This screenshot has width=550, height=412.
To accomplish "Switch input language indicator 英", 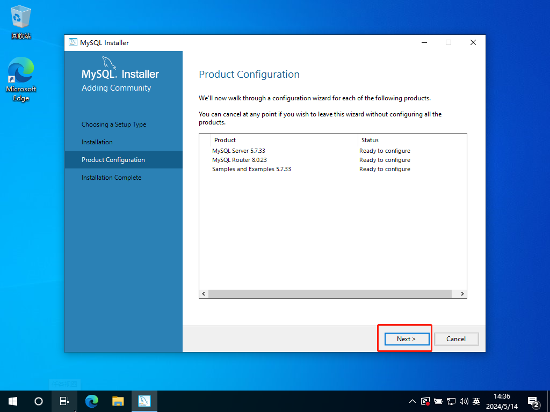I will [476, 401].
